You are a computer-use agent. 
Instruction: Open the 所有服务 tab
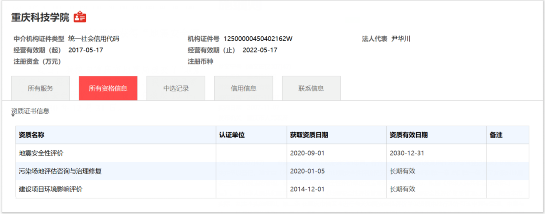pyautogui.click(x=40, y=88)
